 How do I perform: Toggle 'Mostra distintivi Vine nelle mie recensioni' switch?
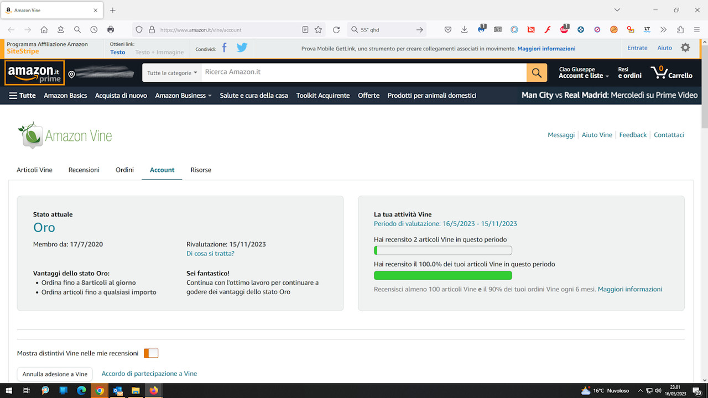pos(151,353)
